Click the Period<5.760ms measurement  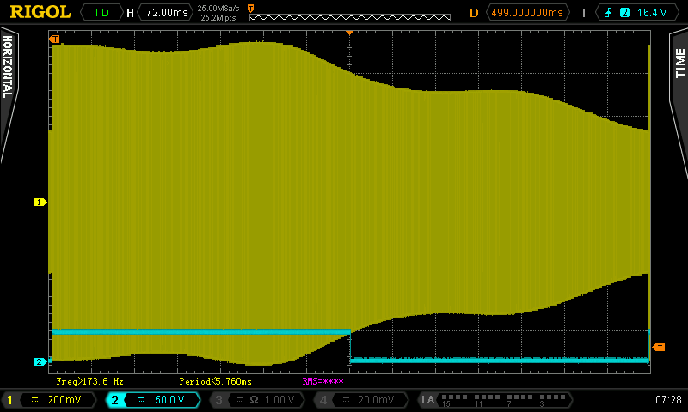[x=216, y=381]
